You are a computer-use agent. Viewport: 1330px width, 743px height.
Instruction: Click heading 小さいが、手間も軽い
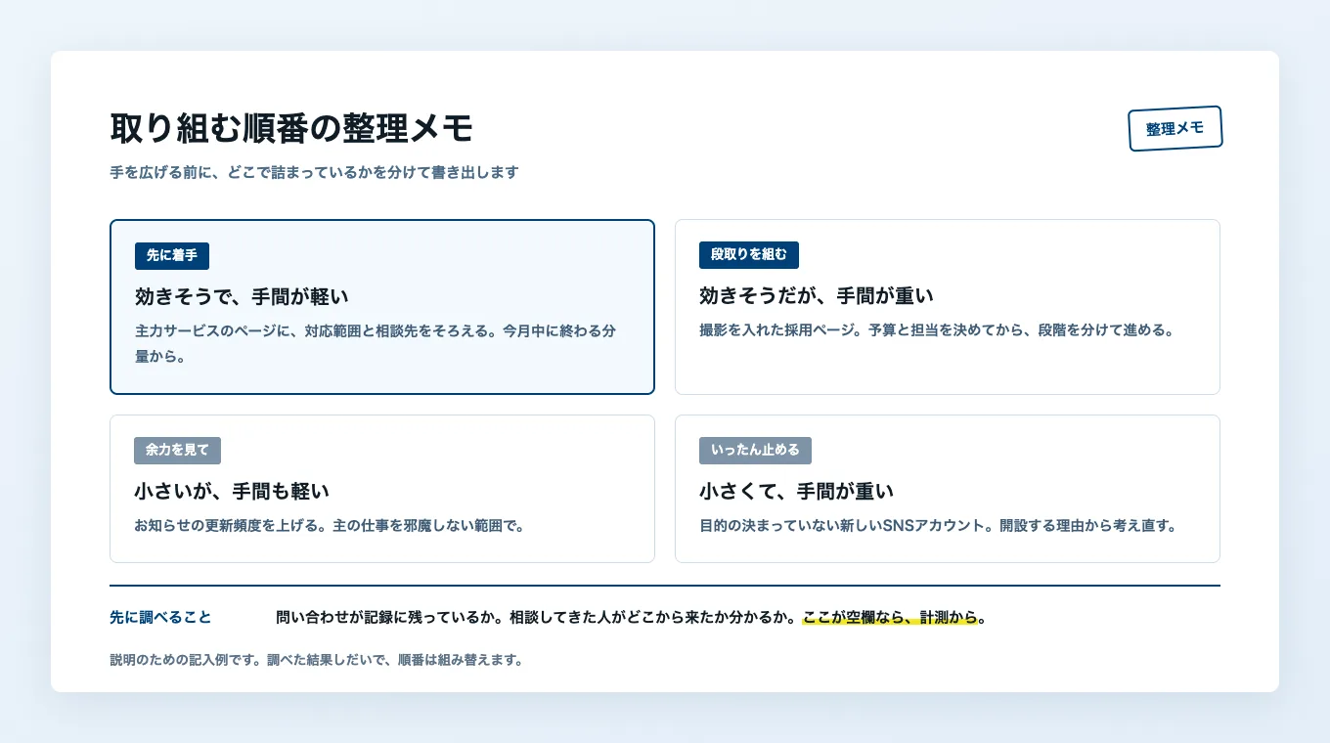pos(232,491)
